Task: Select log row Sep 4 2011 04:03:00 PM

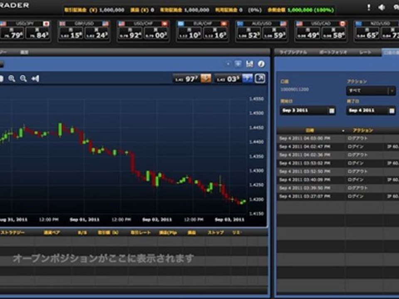Action: click(338, 139)
